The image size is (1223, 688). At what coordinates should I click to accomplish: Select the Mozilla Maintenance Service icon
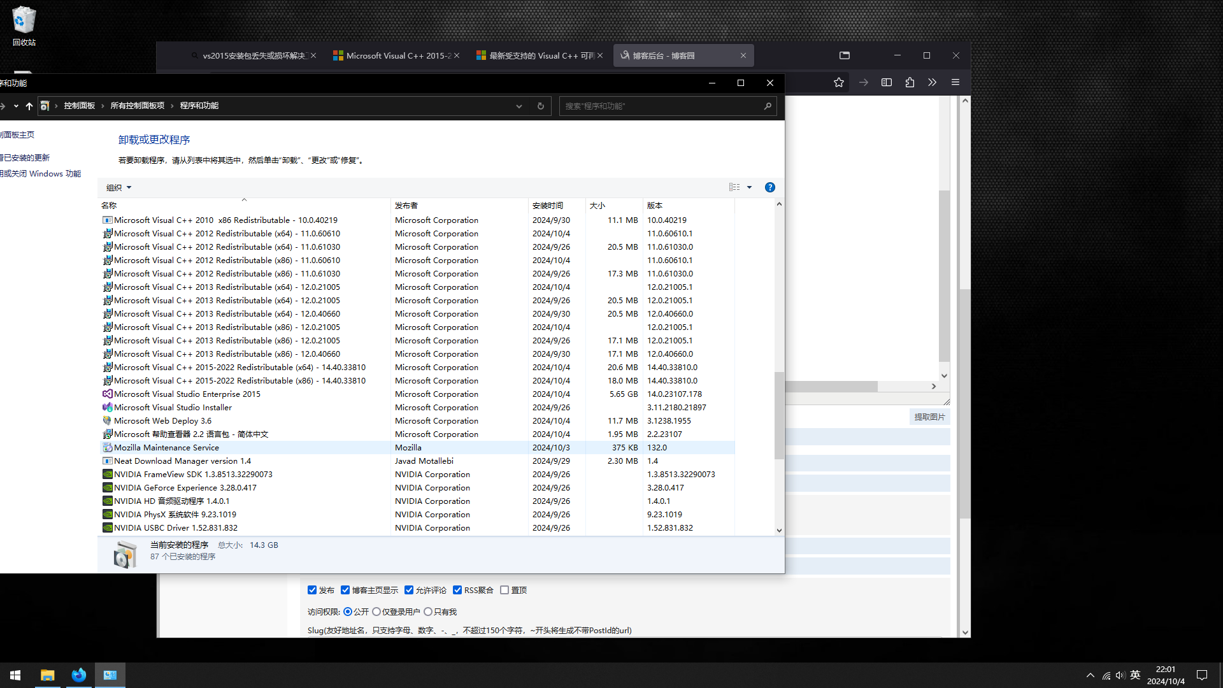coord(108,447)
